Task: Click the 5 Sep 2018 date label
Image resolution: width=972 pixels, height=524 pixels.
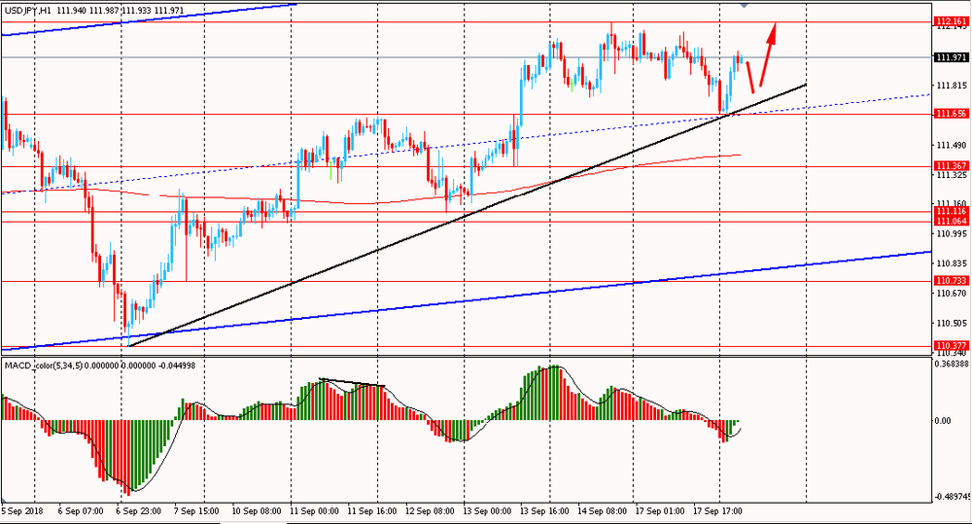Action: click(x=21, y=511)
